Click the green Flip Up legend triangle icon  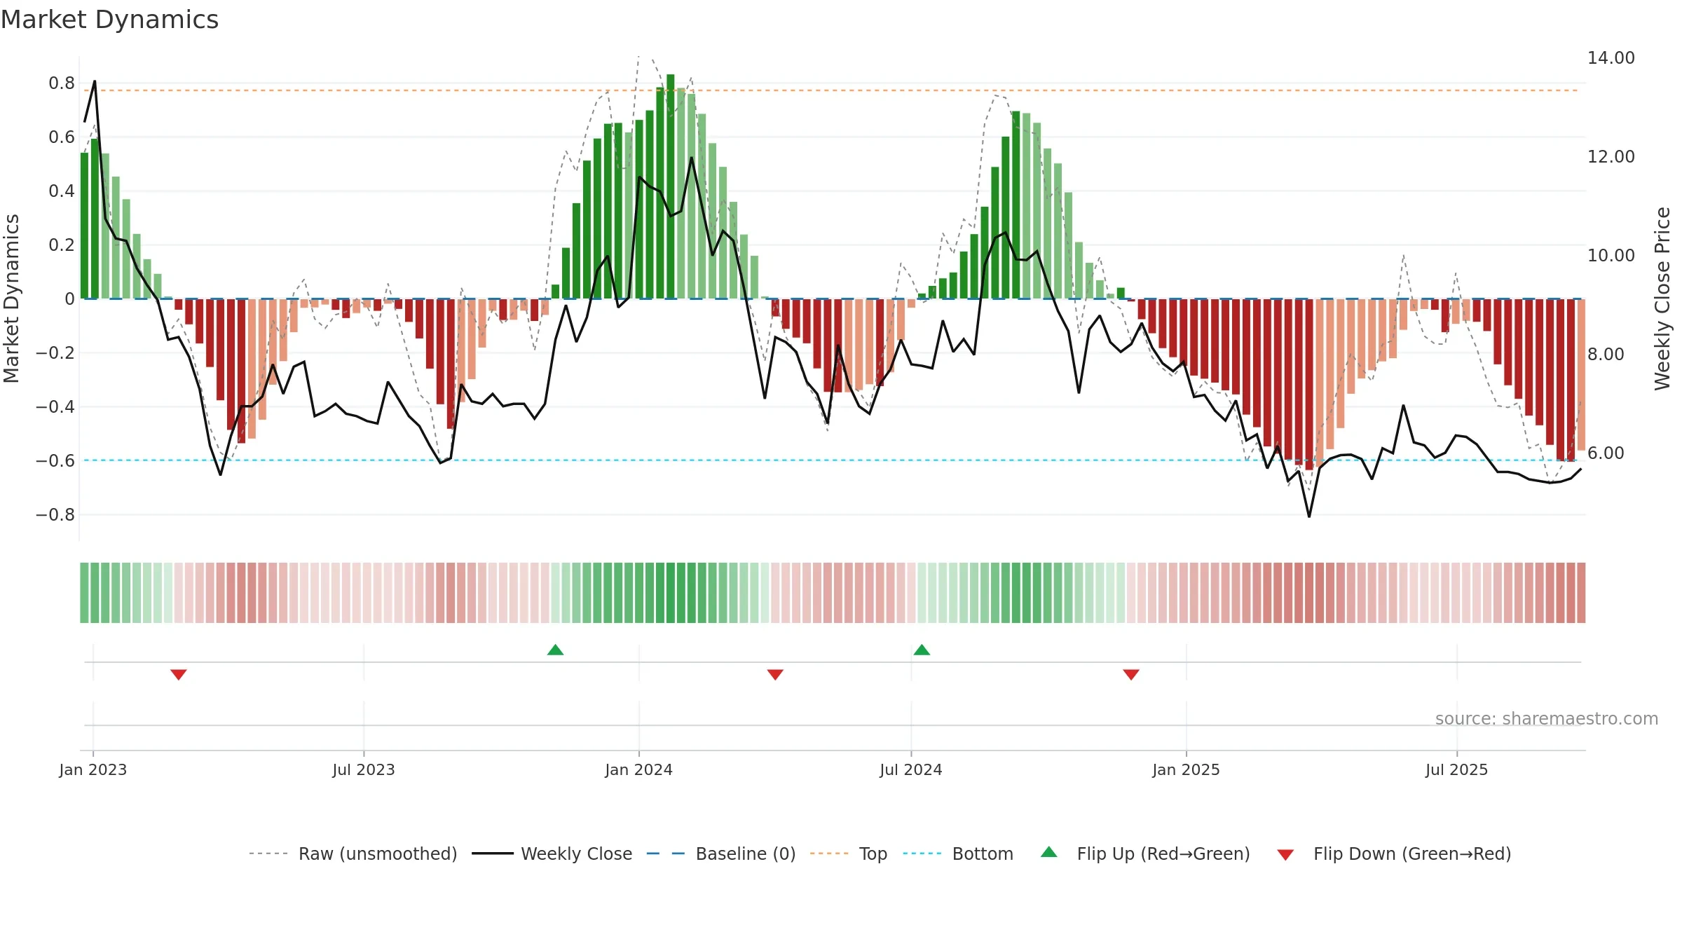click(x=1049, y=852)
